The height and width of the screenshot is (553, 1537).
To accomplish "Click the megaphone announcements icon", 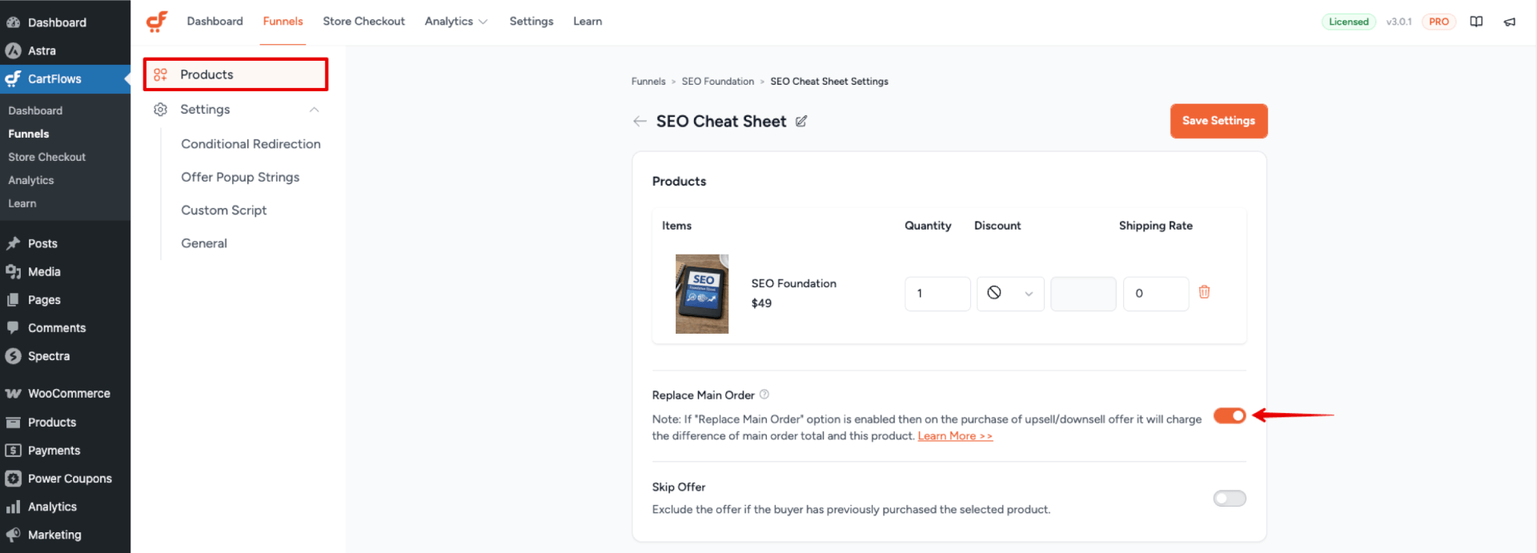I will pyautogui.click(x=1510, y=22).
